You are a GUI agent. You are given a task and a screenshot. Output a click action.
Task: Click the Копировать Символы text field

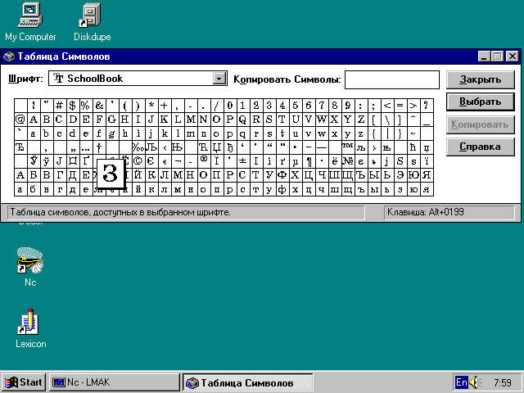tap(391, 79)
